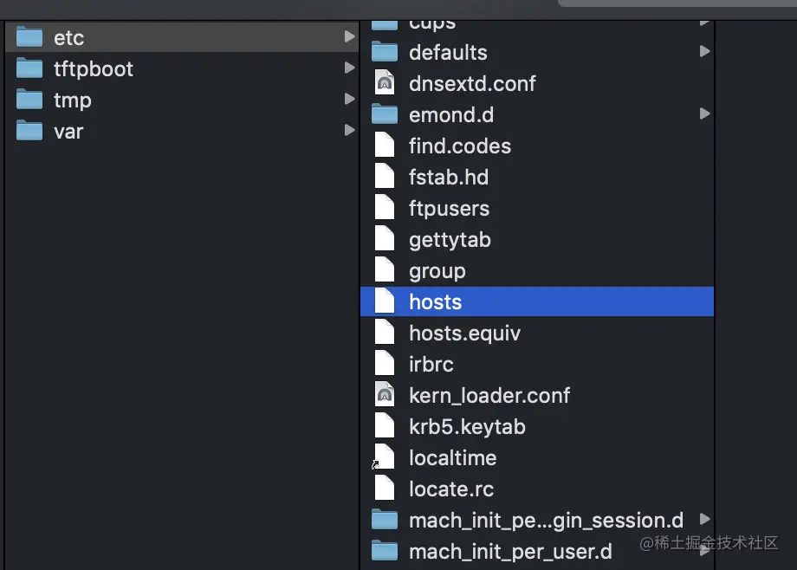Select the etc folder name
Viewport: 797px width, 570px height.
68,38
